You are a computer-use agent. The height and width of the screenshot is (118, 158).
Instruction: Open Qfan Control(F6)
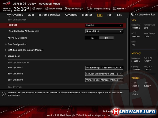click(74, 9)
